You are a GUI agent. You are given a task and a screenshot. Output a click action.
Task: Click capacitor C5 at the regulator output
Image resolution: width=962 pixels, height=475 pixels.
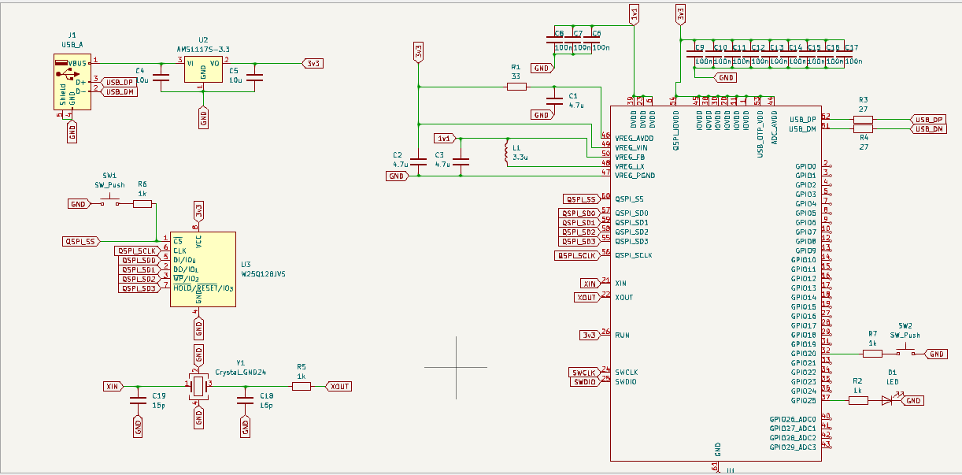tap(254, 77)
